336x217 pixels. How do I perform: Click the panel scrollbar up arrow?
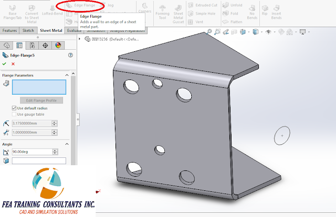pyautogui.click(x=73, y=73)
